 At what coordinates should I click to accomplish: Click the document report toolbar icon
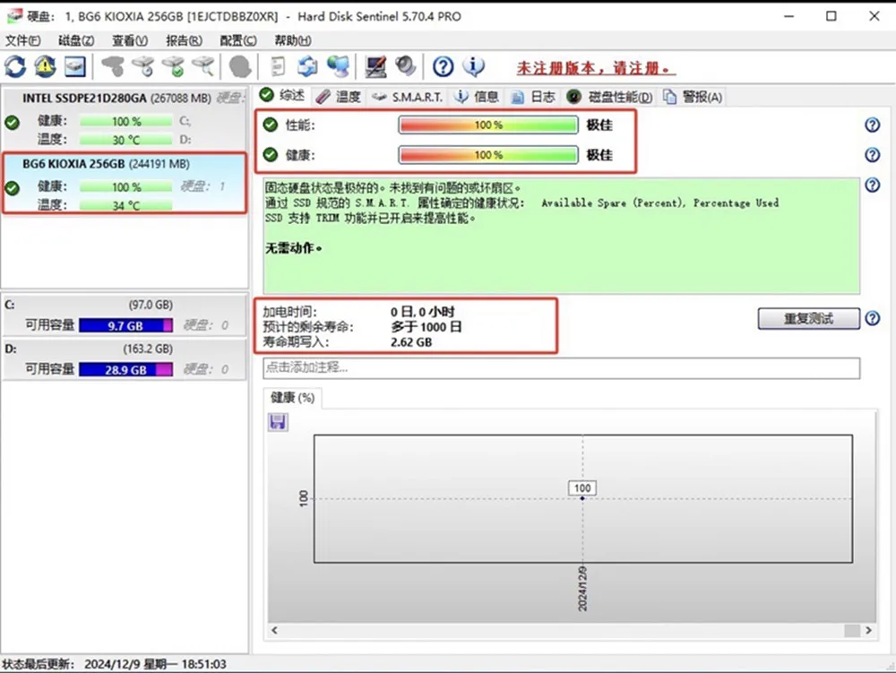pyautogui.click(x=278, y=67)
